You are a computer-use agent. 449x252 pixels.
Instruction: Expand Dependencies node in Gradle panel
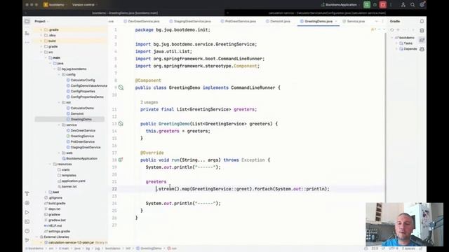(396, 49)
